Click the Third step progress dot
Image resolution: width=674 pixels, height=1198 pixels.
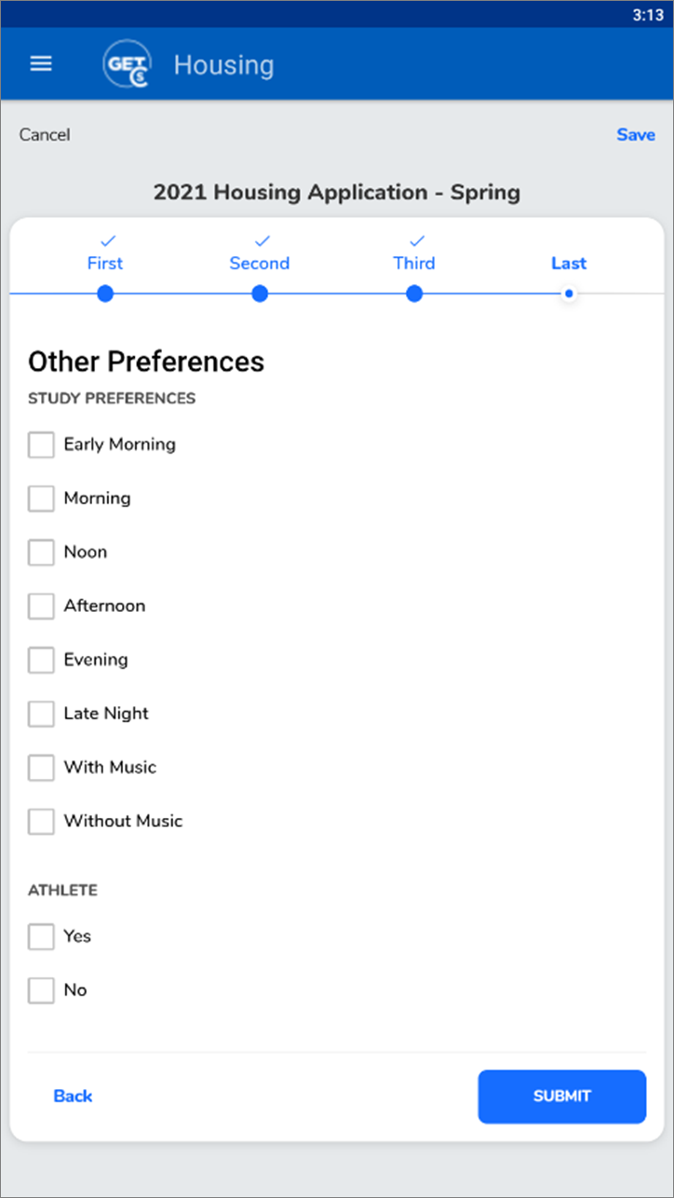pyautogui.click(x=414, y=294)
